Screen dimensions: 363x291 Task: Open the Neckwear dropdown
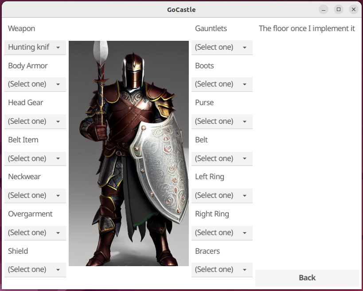coord(35,196)
